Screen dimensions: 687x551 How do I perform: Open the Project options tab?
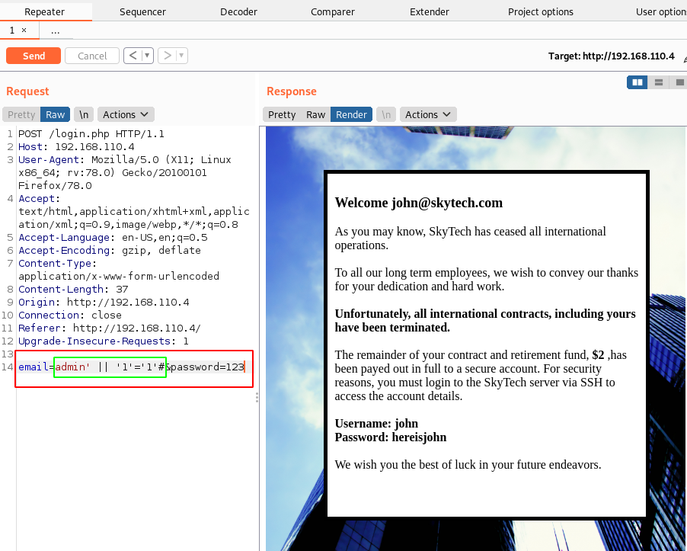point(541,11)
